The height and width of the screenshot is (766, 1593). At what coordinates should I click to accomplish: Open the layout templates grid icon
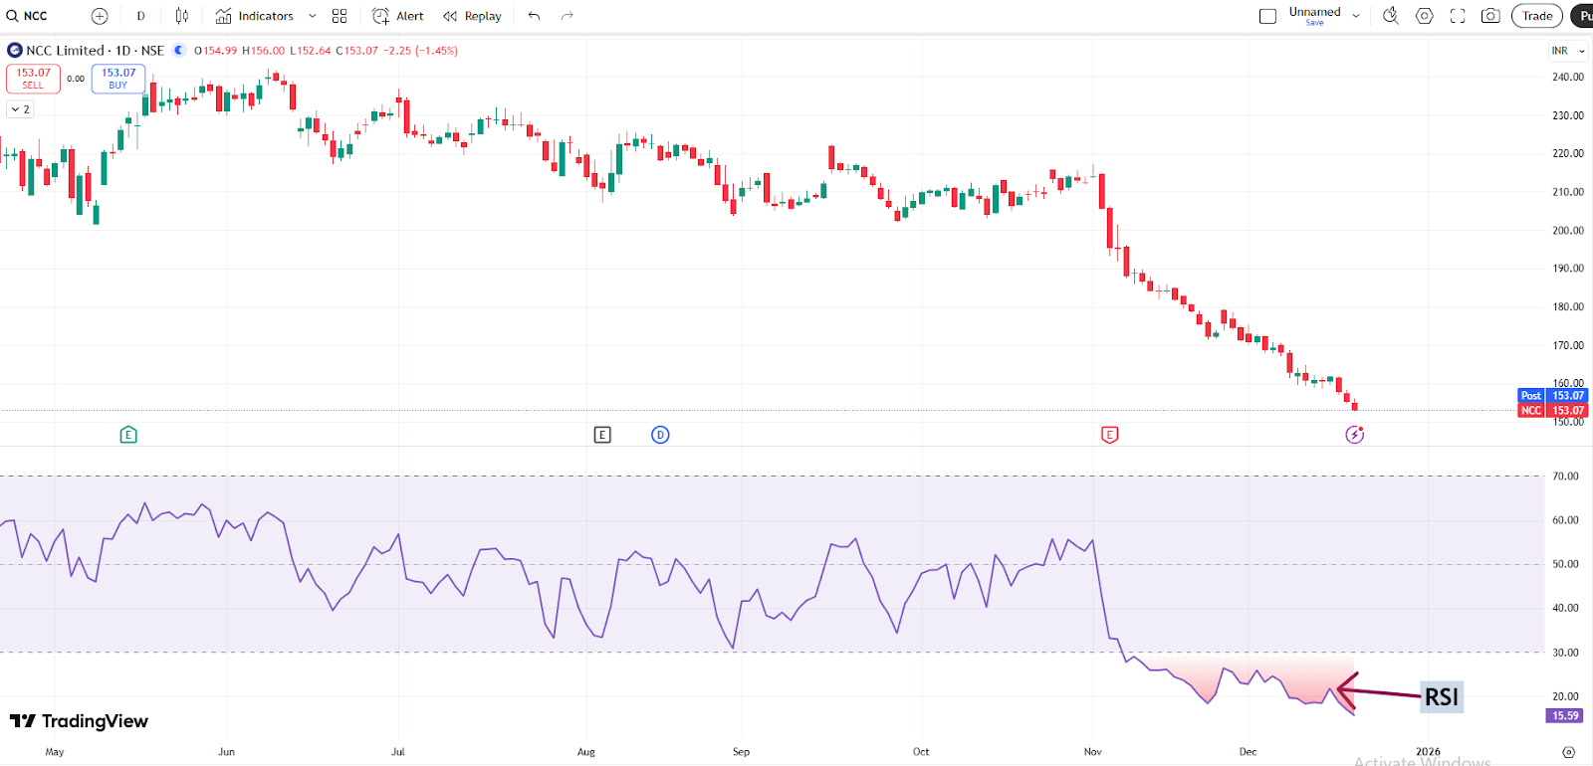click(x=340, y=16)
